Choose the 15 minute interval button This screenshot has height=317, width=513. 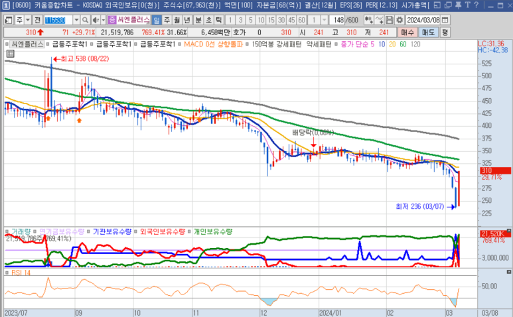click(271, 20)
